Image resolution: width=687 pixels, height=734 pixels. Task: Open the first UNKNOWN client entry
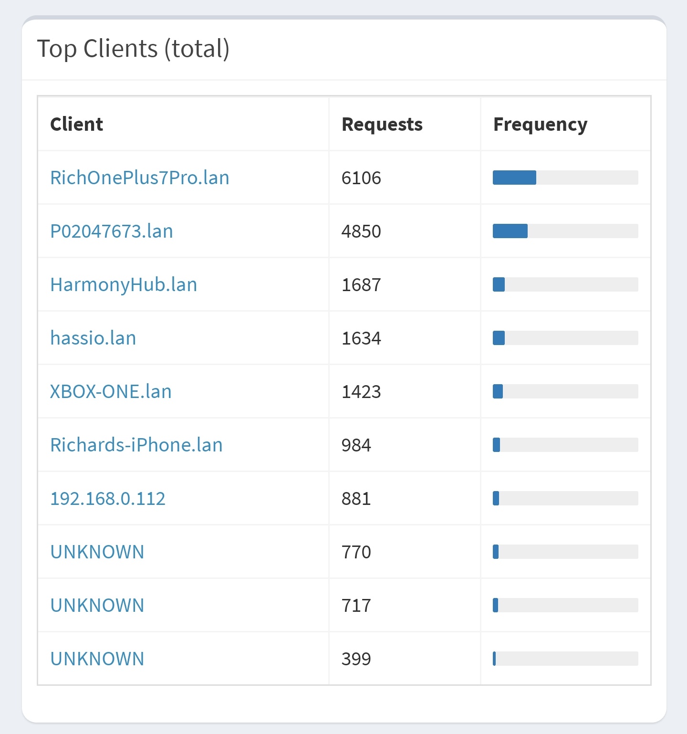coord(97,552)
